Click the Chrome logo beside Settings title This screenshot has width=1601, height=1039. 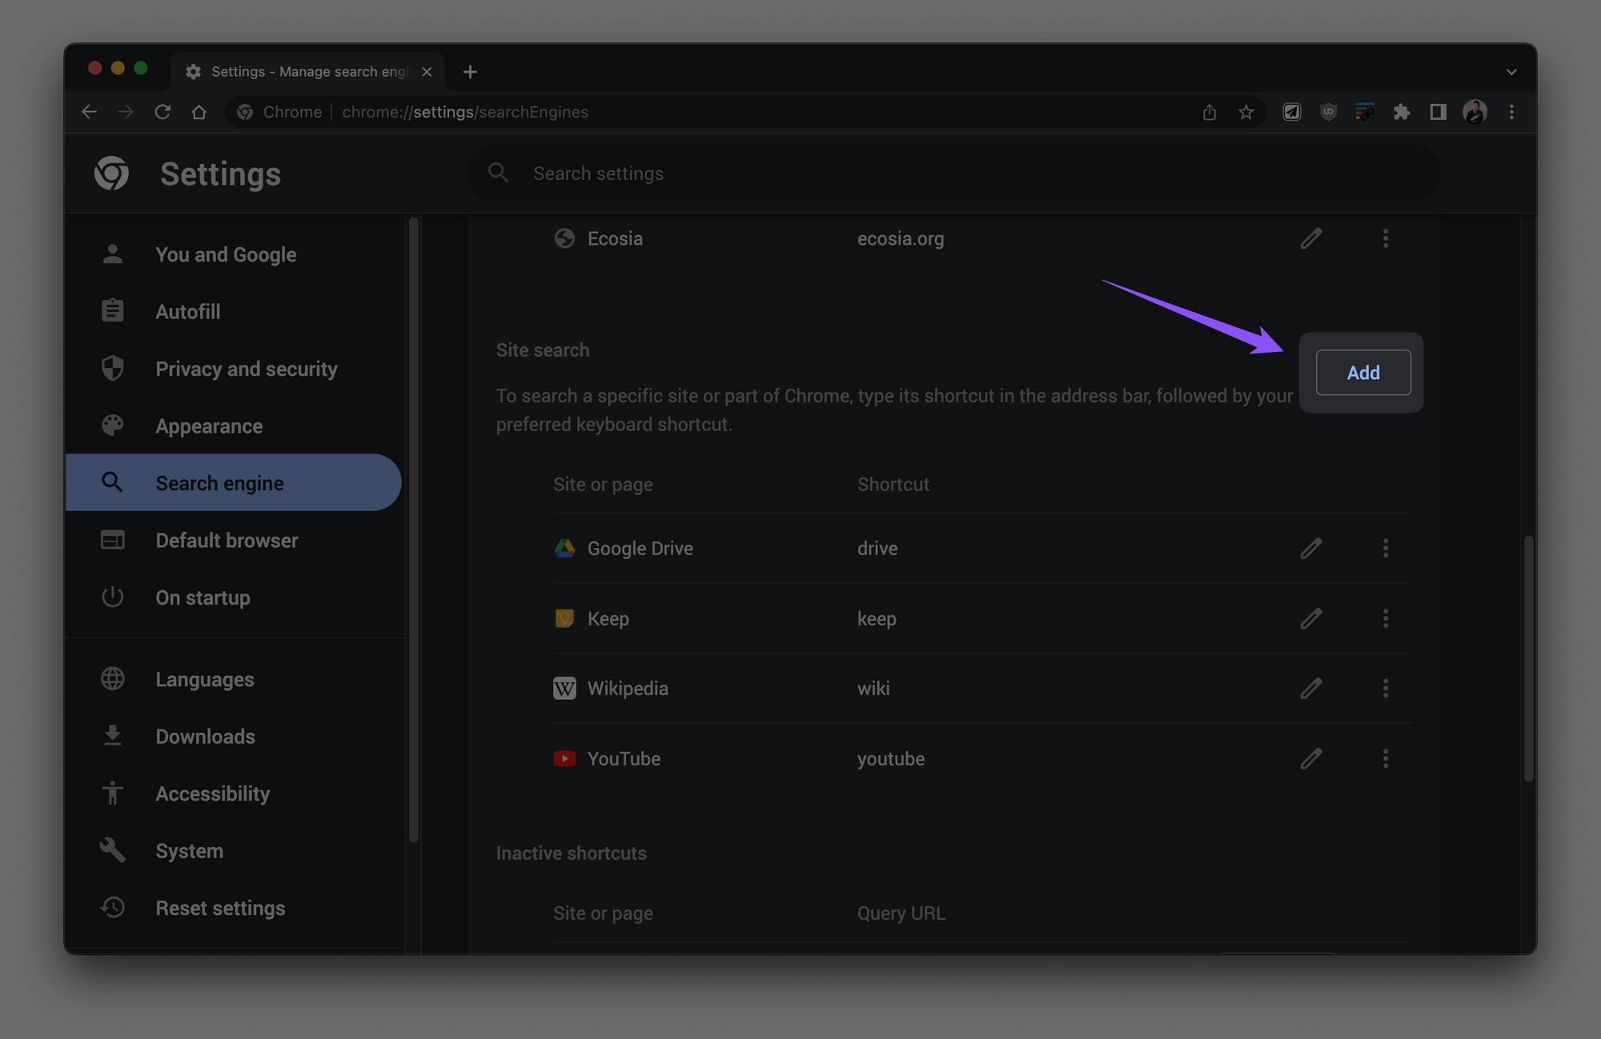click(111, 174)
